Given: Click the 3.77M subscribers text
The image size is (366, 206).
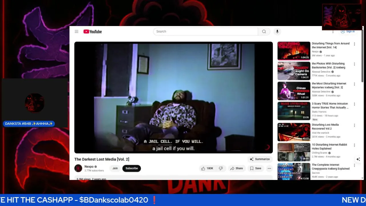Looking at the screenshot, I should click(94, 171).
